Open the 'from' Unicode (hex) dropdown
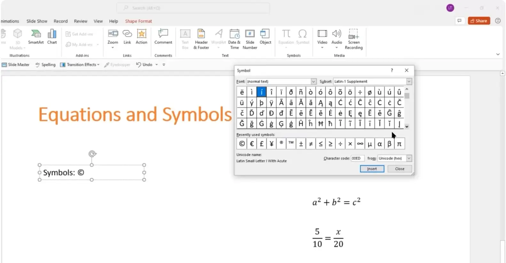The image size is (506, 263). click(409, 158)
